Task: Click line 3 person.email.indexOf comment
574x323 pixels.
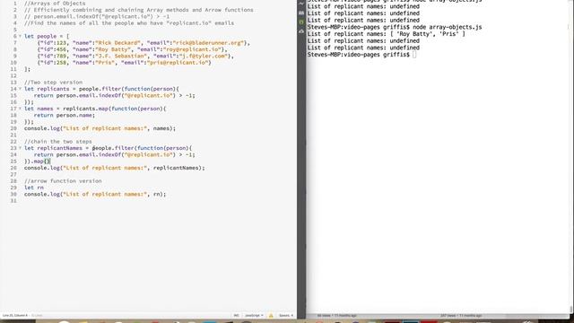Action: (x=97, y=16)
